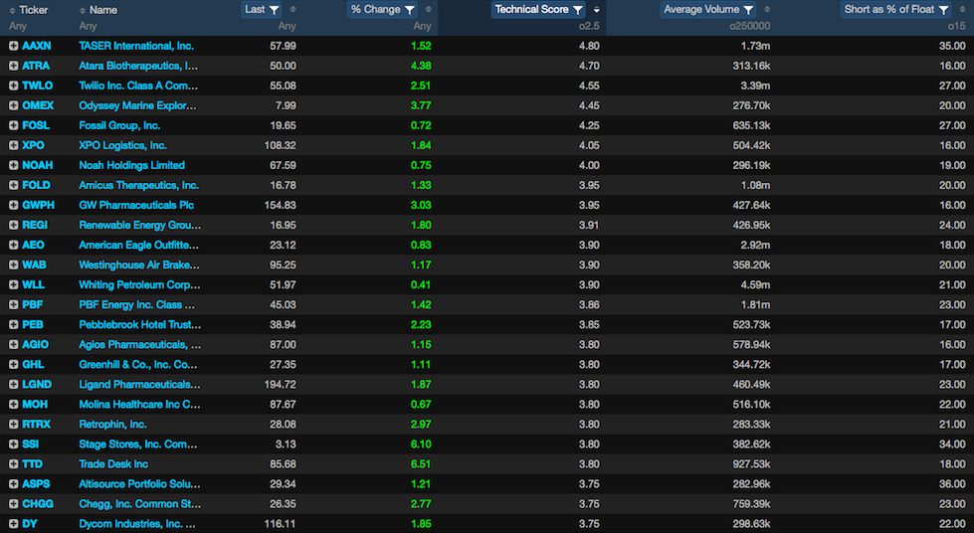The image size is (974, 533).
Task: Click the plus icon beside SSI
Action: coord(13,444)
